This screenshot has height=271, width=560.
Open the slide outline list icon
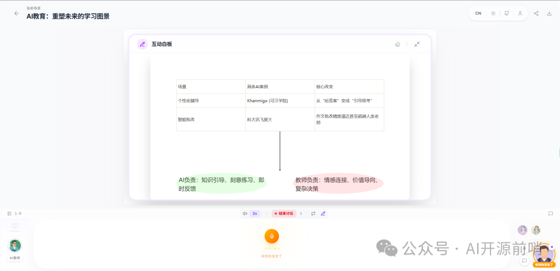9,213
